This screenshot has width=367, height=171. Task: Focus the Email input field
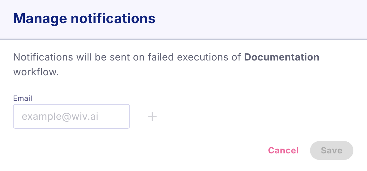[71, 116]
